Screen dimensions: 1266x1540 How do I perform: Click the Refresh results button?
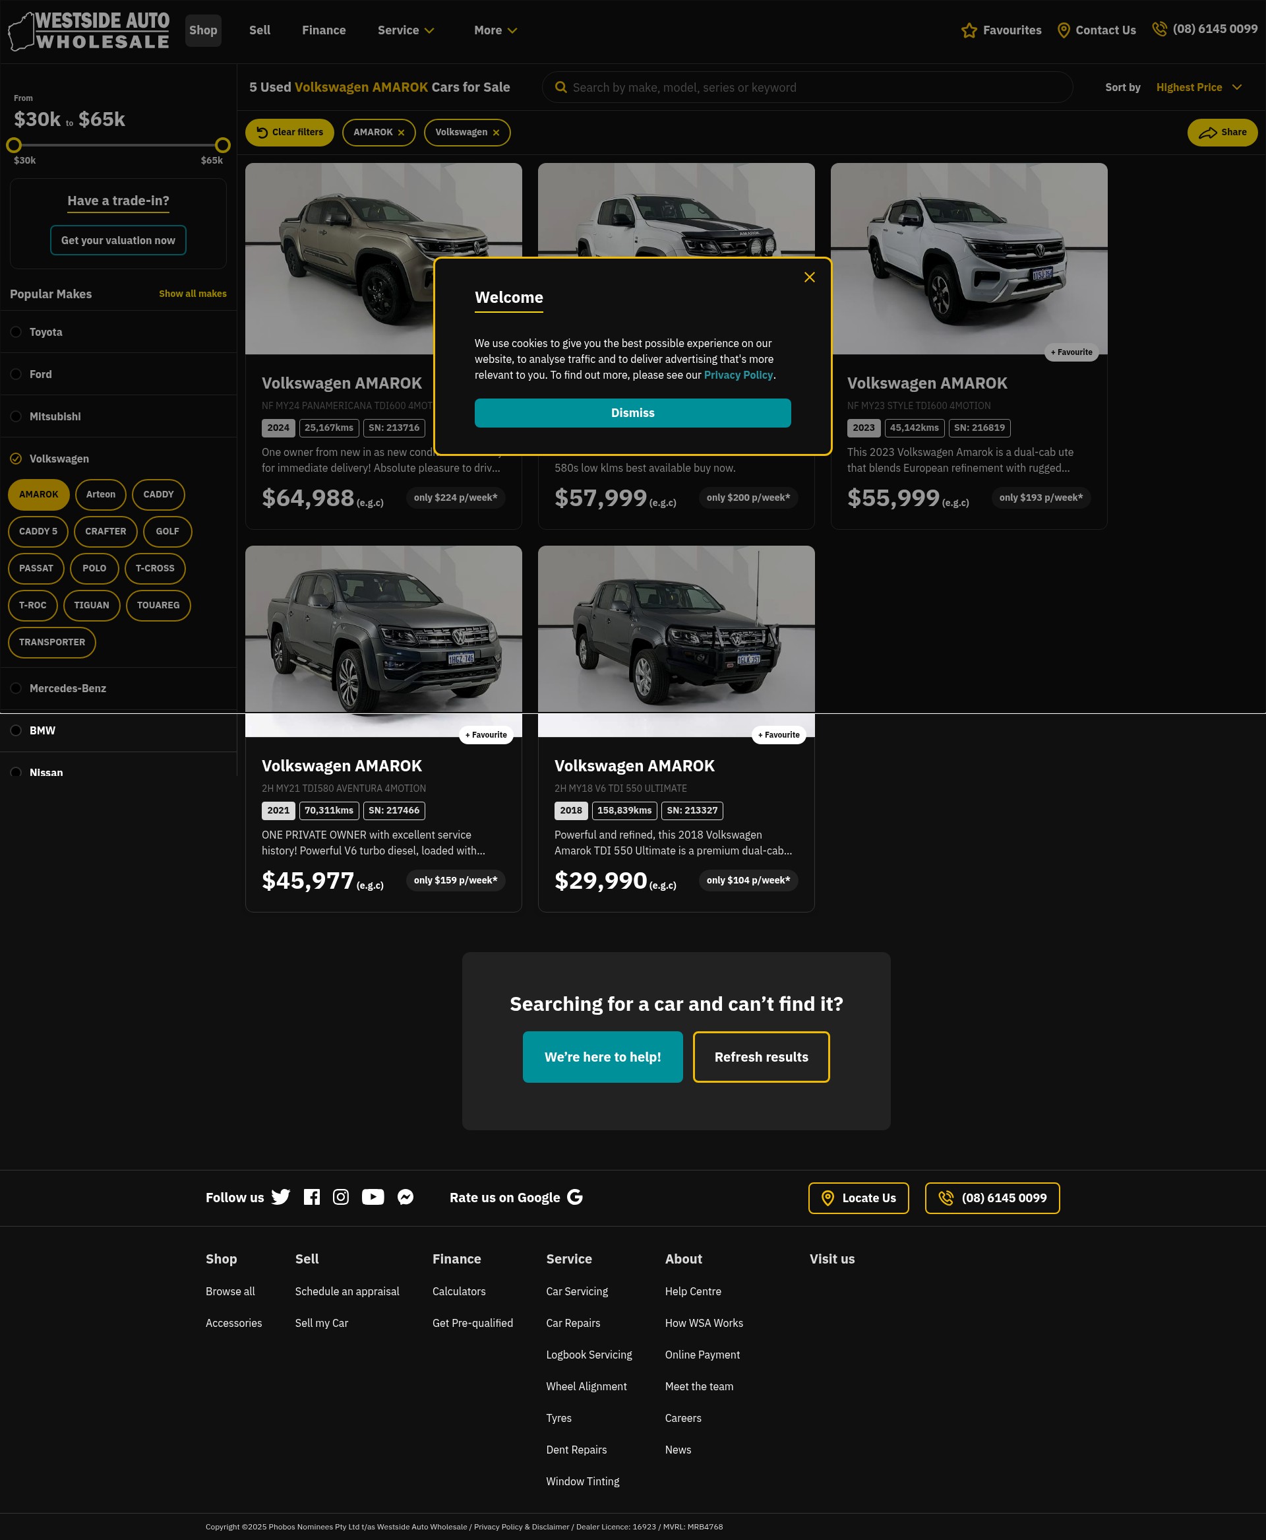[762, 1057]
